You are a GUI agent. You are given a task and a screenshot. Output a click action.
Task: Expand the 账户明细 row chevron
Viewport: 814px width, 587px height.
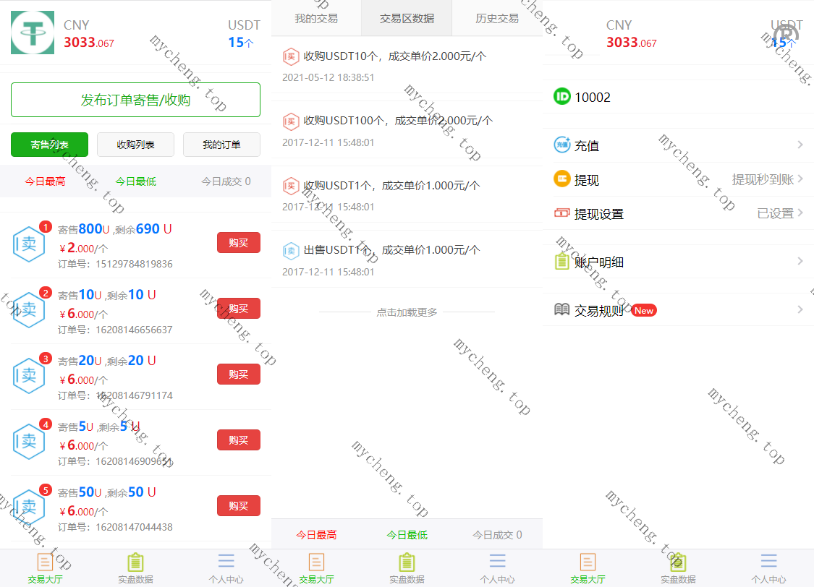coord(800,262)
